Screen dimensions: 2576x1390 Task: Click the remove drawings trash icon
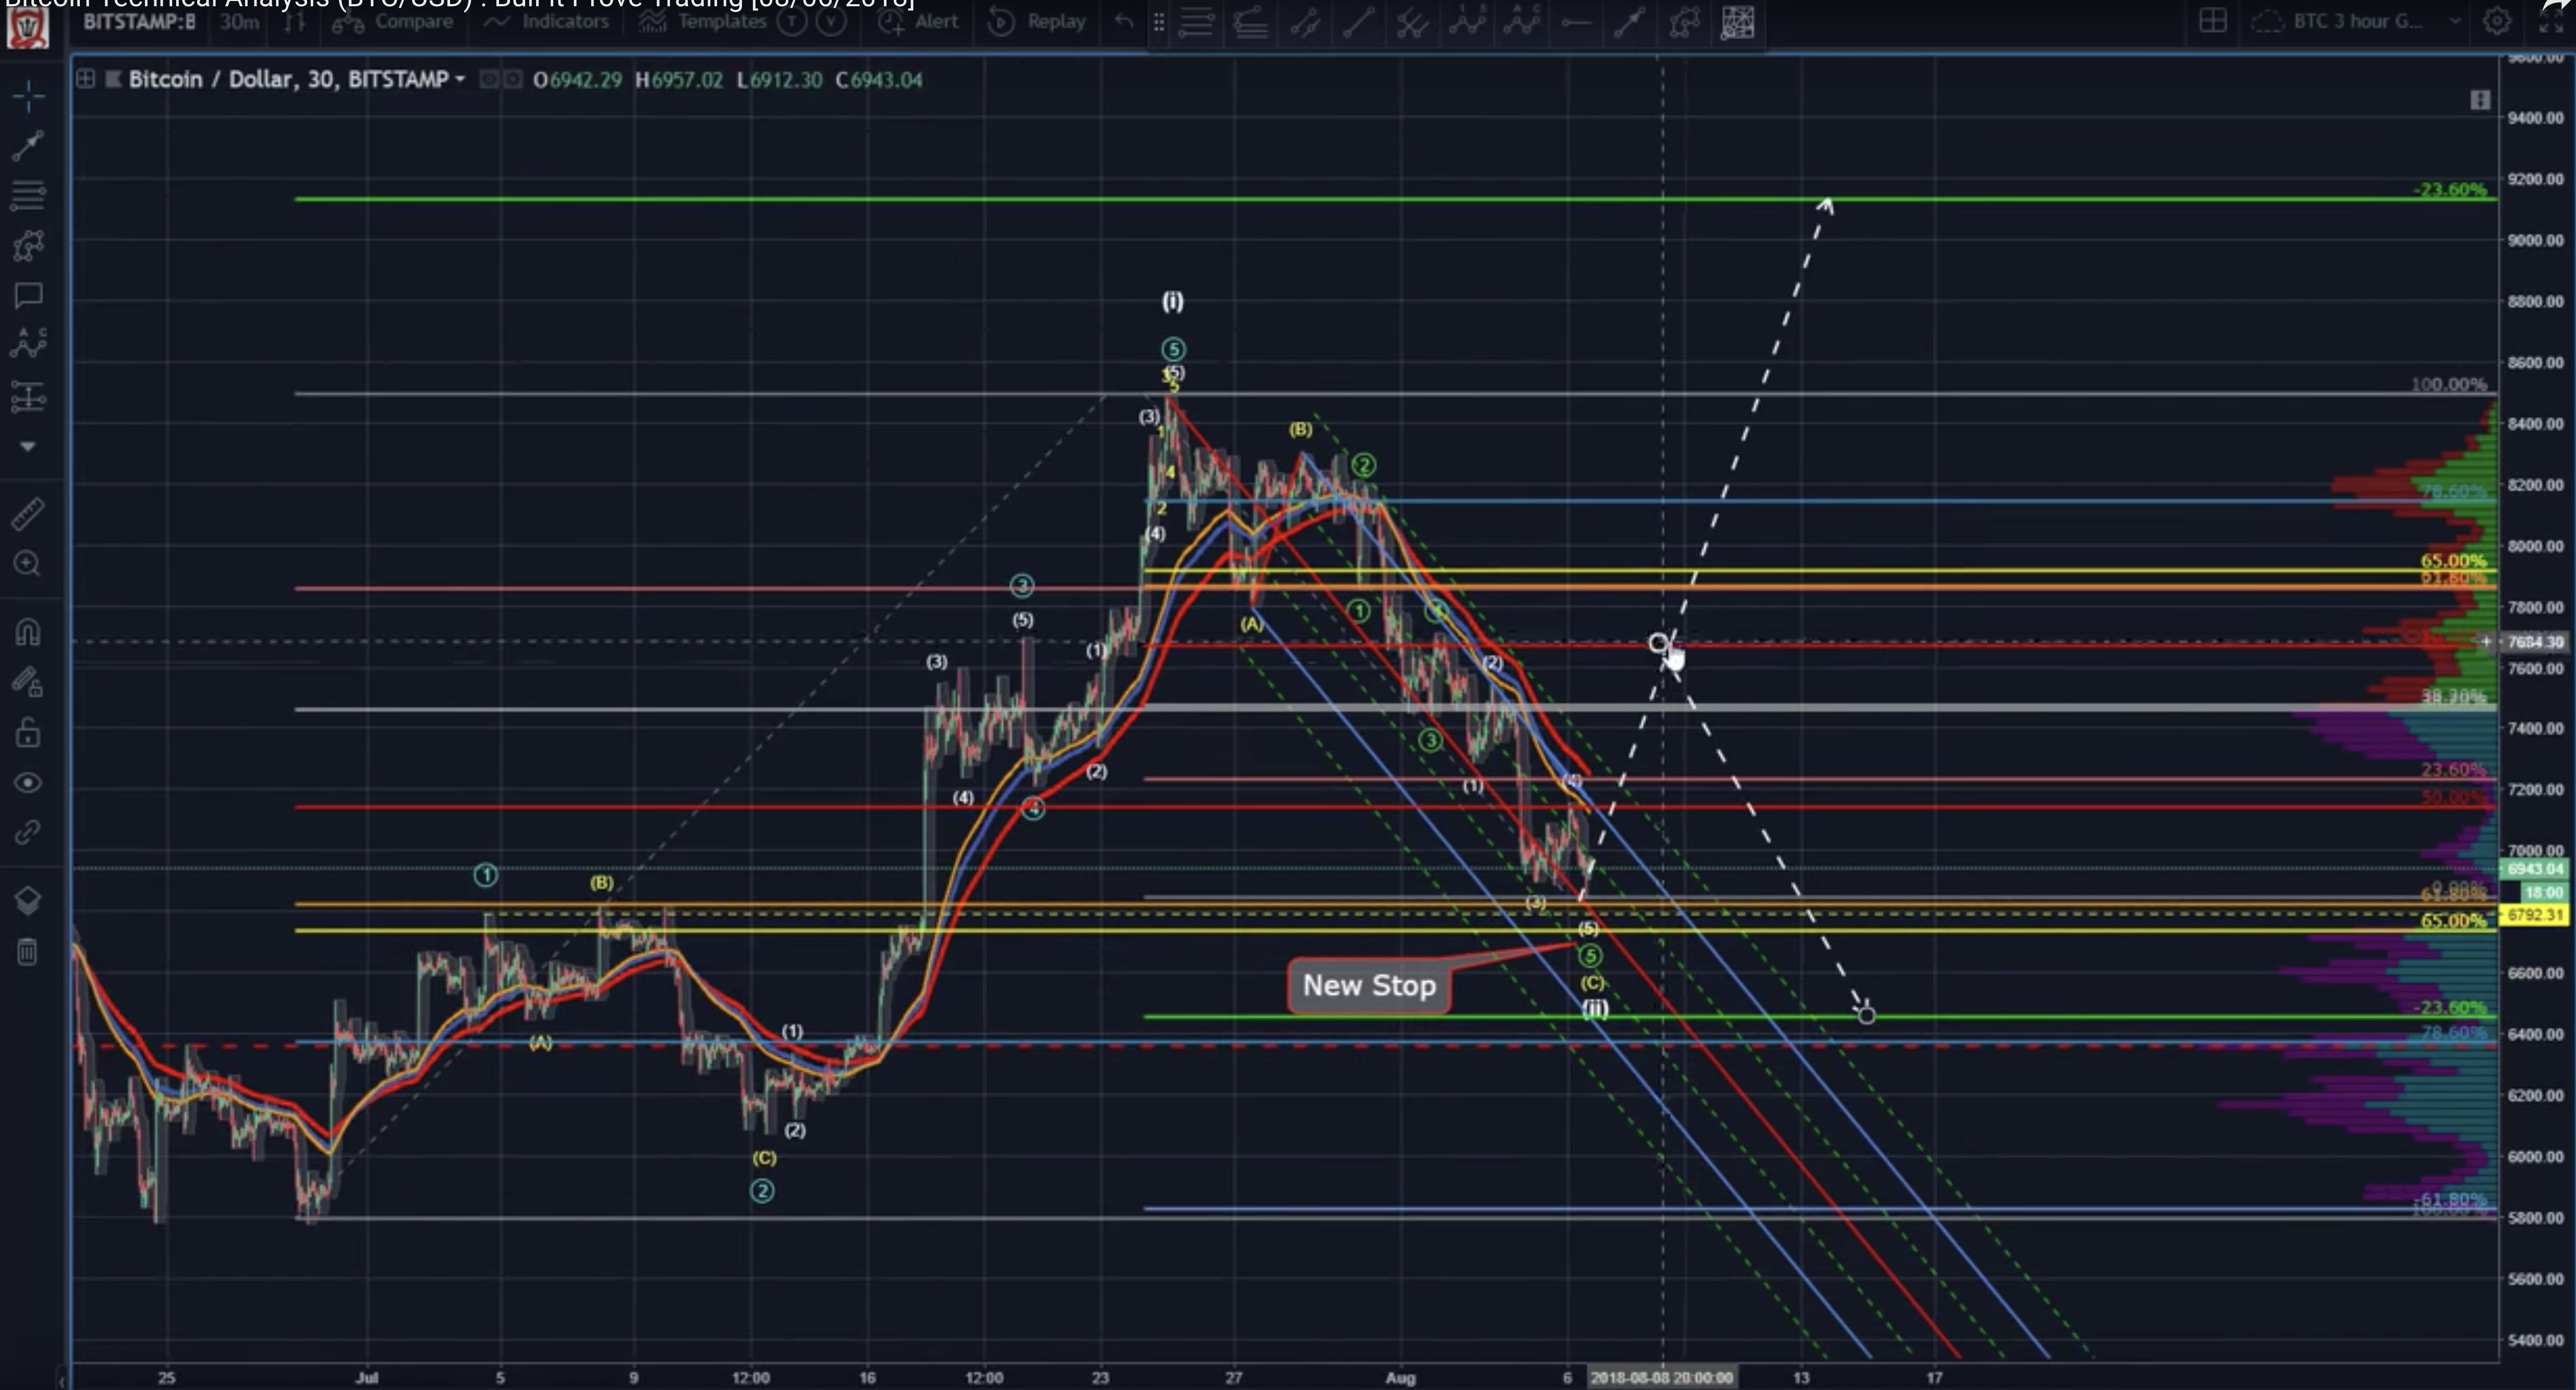pos(28,951)
